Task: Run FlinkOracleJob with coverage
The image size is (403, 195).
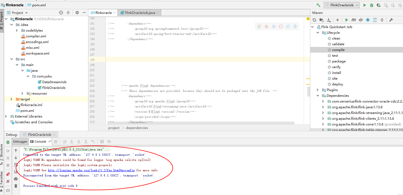Action: [x=379, y=5]
